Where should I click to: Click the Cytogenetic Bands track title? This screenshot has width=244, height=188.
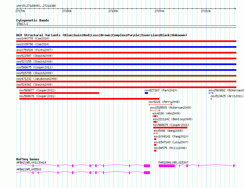click(33, 20)
